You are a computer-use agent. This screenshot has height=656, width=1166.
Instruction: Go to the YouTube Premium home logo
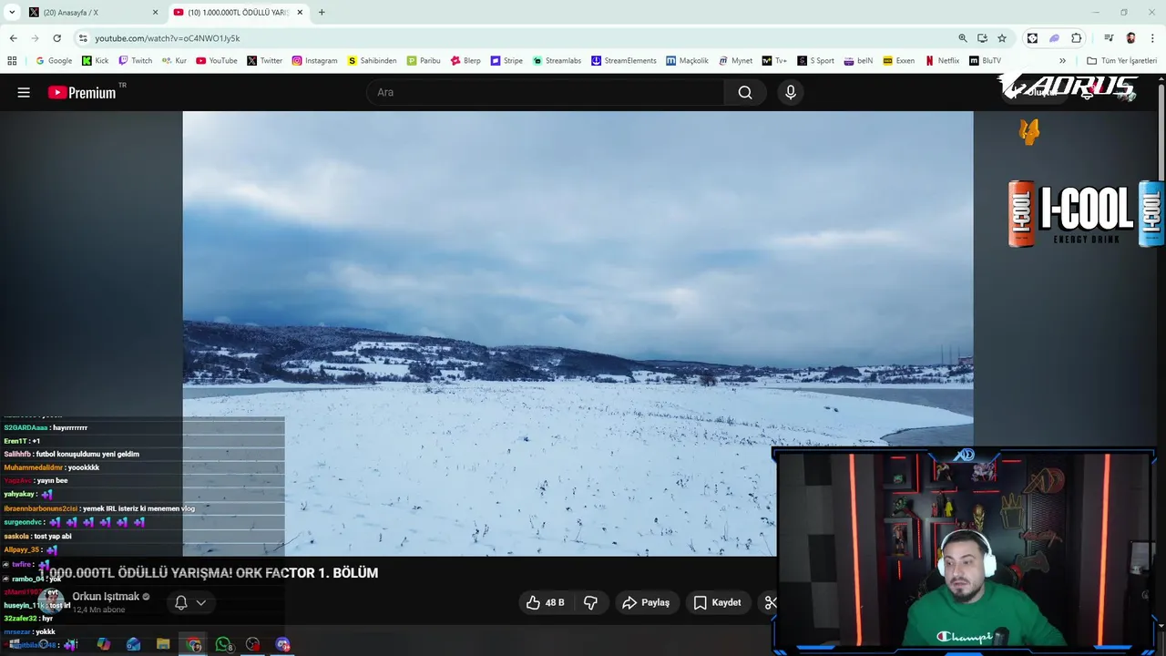82,92
